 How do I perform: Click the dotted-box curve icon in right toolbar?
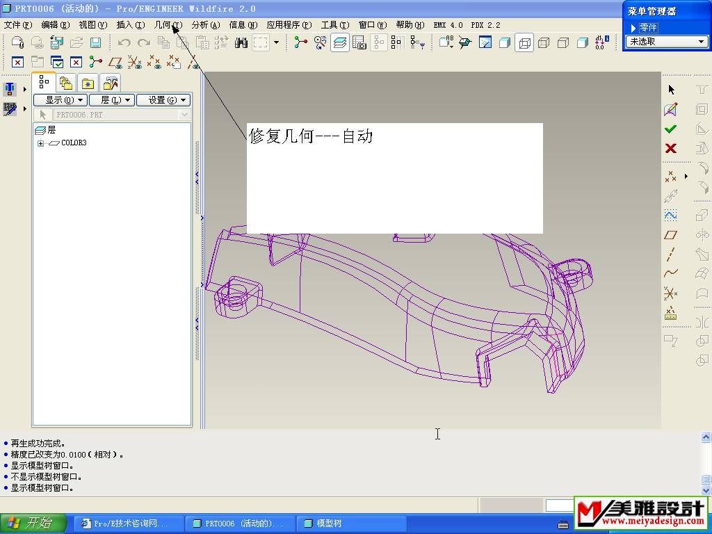[x=671, y=215]
